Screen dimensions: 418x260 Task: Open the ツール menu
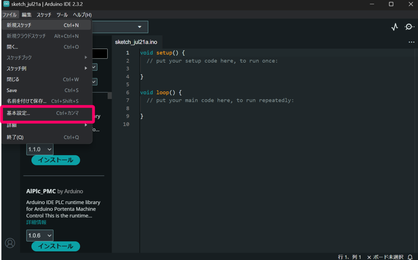coord(62,15)
